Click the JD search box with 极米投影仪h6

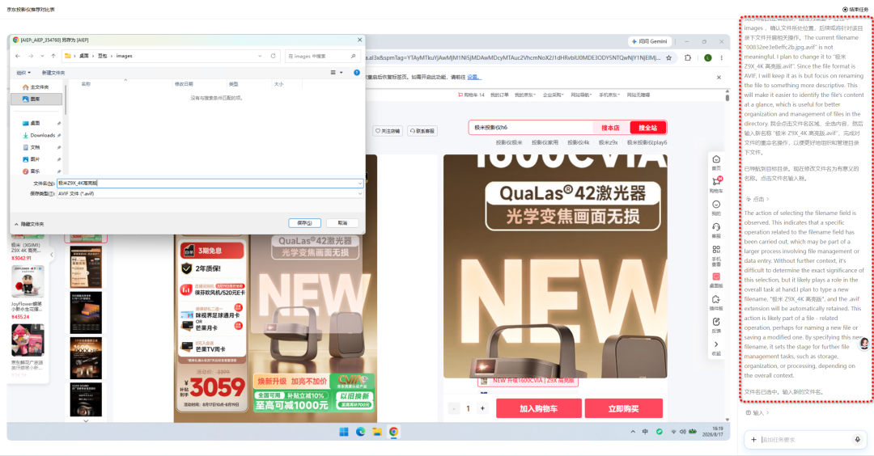[x=531, y=128]
